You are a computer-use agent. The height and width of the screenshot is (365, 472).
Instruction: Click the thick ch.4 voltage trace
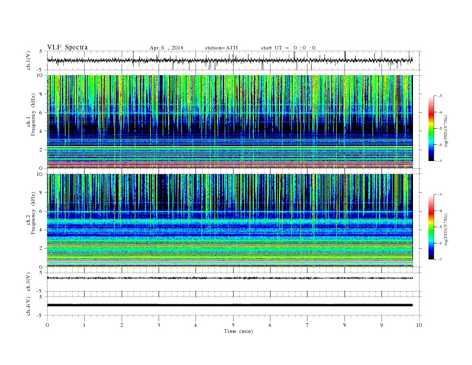pos(229,305)
